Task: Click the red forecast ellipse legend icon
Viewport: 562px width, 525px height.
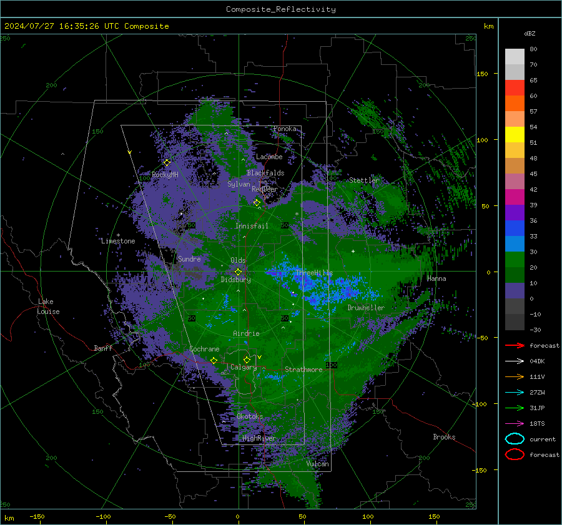Action: (x=515, y=454)
